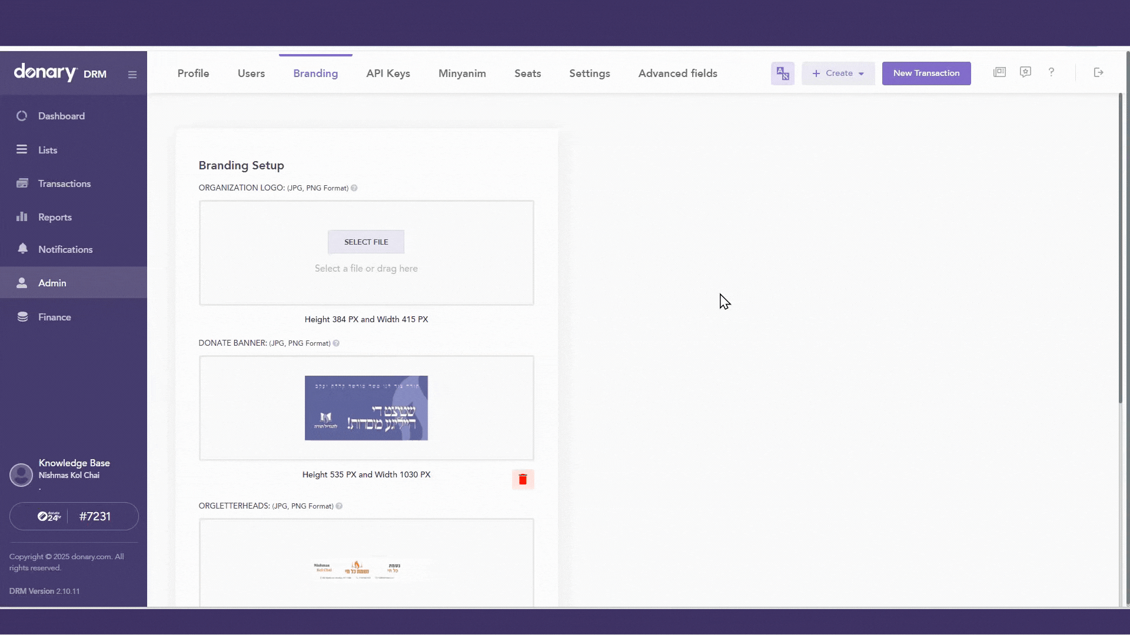Image resolution: width=1130 pixels, height=635 pixels.
Task: Open the Create dropdown menu
Action: click(x=838, y=73)
